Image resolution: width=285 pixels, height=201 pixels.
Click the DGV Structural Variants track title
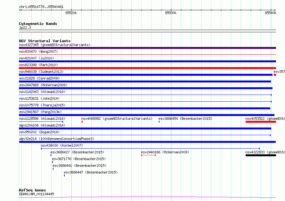coord(45,41)
